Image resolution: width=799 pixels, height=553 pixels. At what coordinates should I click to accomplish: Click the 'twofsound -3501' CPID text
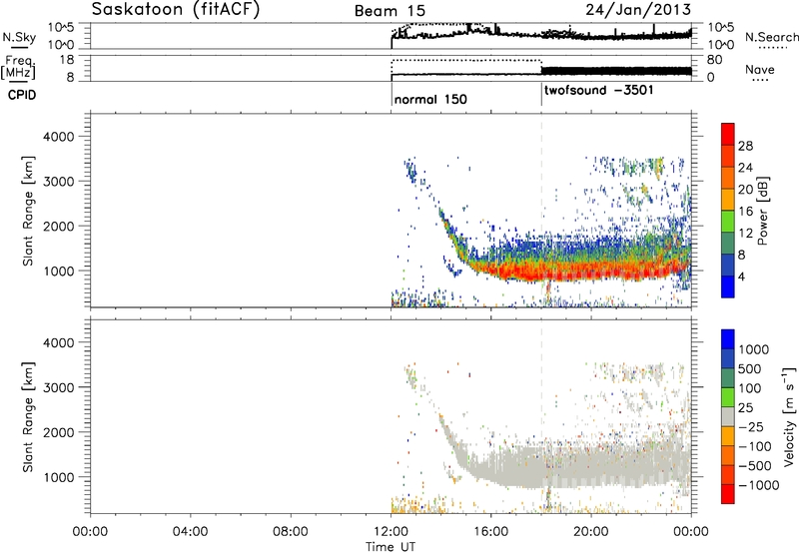[x=598, y=90]
